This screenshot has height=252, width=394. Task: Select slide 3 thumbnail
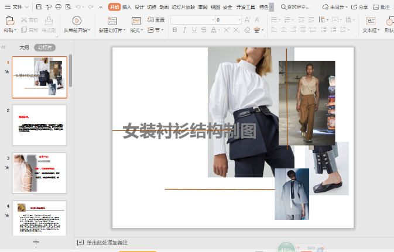[39, 172]
